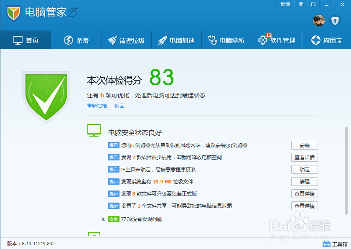Click the 重新扫描 link
This screenshot has width=351, height=249.
coord(97,106)
